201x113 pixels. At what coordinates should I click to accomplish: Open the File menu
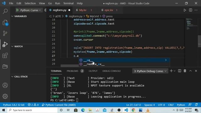[x=11, y=3]
